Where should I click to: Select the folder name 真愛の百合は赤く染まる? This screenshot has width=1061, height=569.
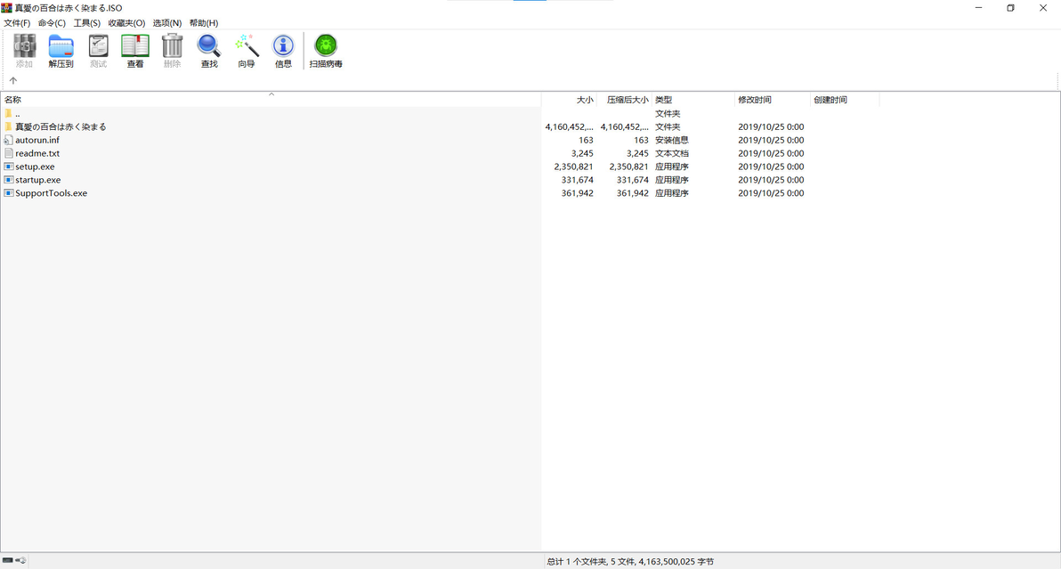pyautogui.click(x=61, y=126)
